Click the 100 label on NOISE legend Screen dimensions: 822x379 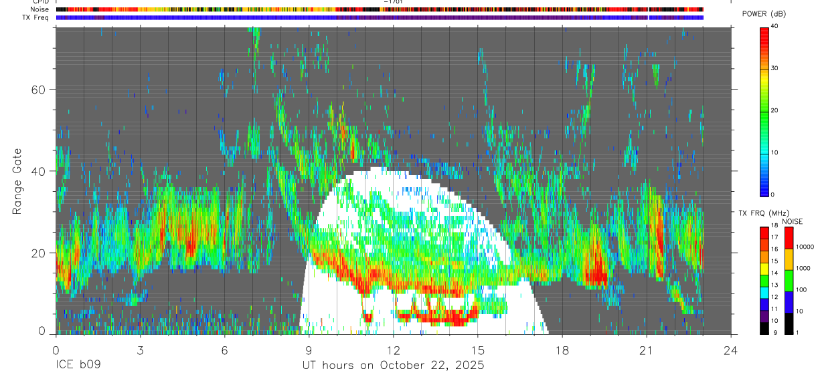coord(801,289)
